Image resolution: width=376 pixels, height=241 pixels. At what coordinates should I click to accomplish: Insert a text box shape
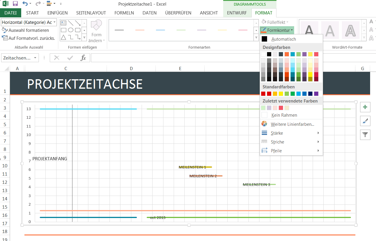click(x=64, y=23)
